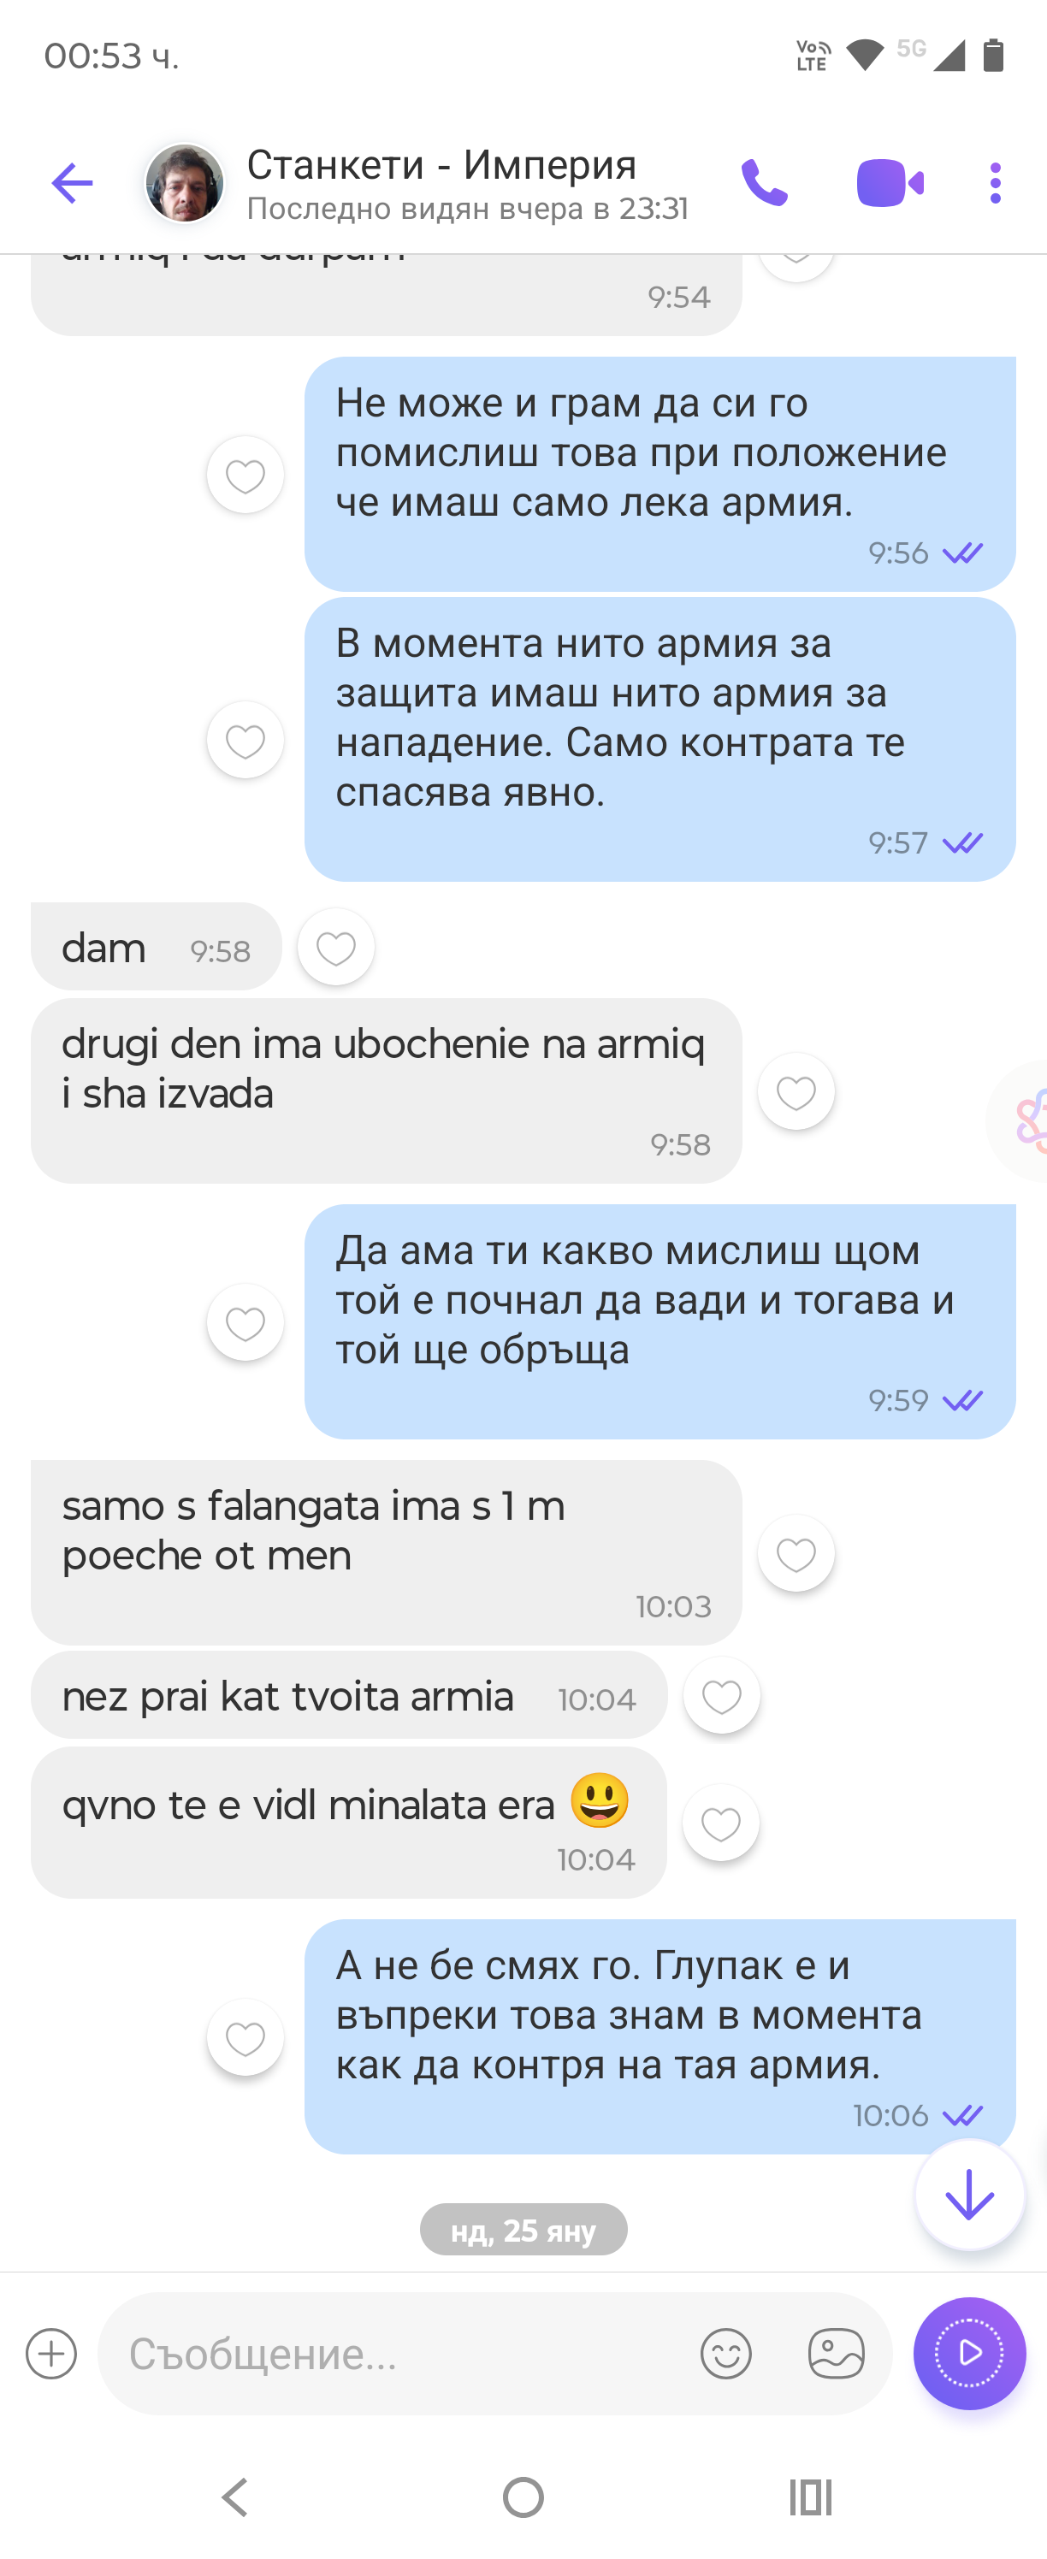Image resolution: width=1047 pixels, height=2559 pixels.
Task: Start a video call with Станкети
Action: pyautogui.click(x=890, y=184)
